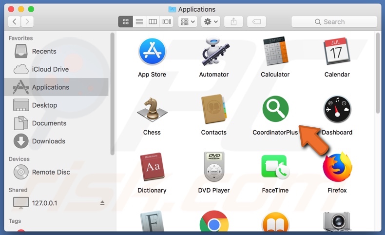Click the Applications folder icon in title bar

click(x=172, y=9)
